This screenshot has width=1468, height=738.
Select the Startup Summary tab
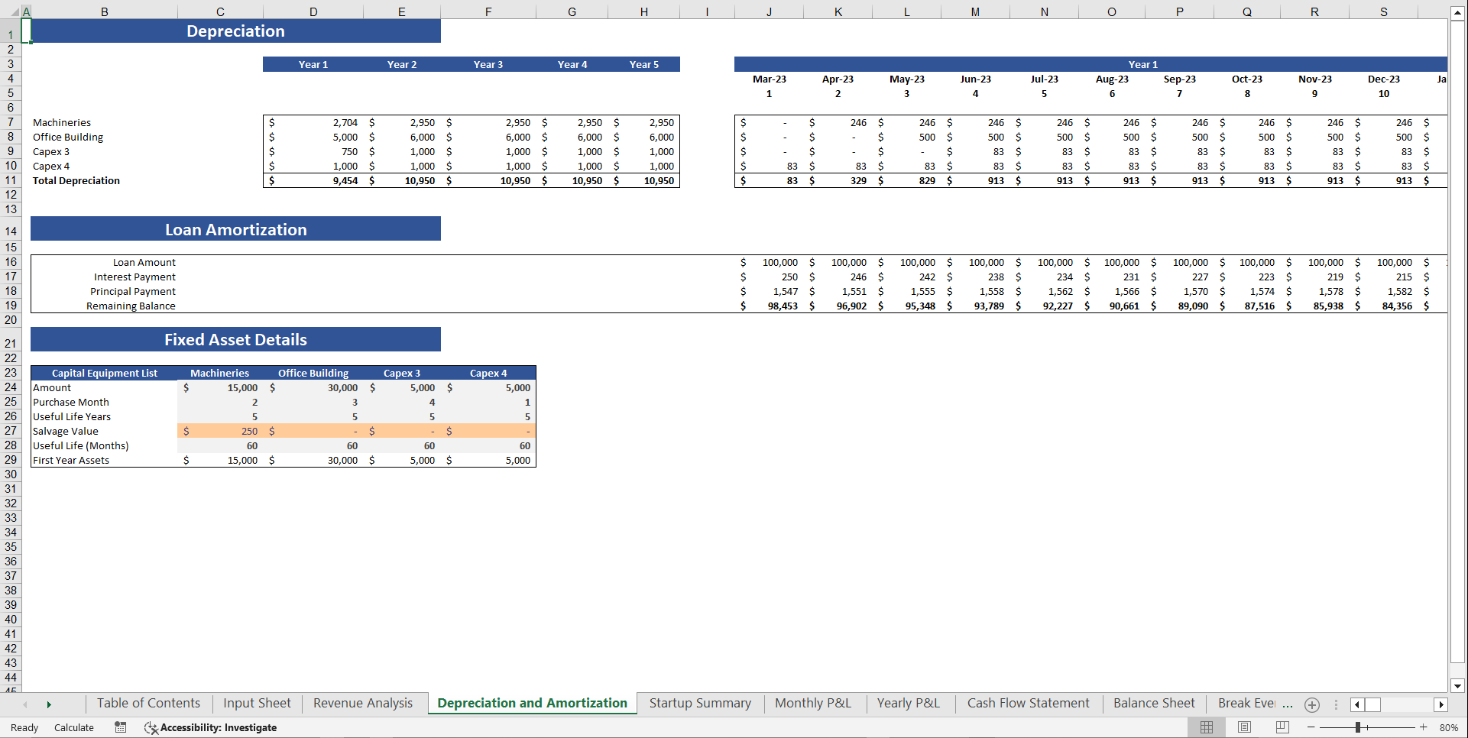point(699,703)
